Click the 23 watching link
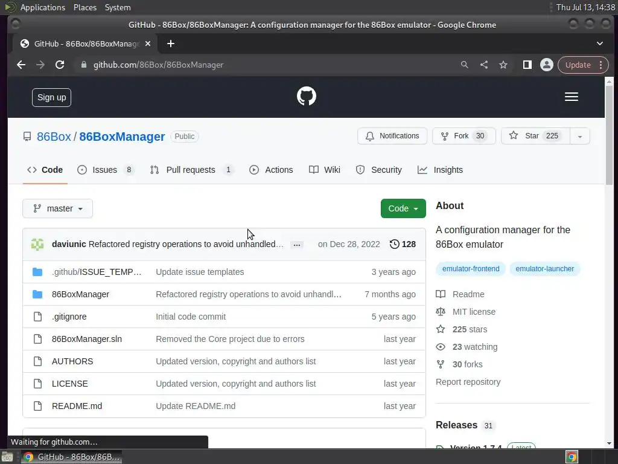Image resolution: width=618 pixels, height=464 pixels. 467,347
